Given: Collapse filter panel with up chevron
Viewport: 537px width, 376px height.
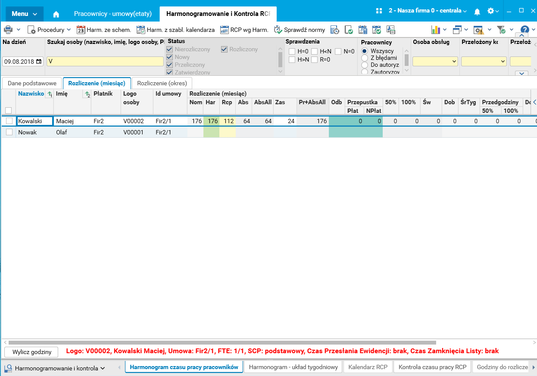Looking at the screenshot, I should tap(522, 35).
